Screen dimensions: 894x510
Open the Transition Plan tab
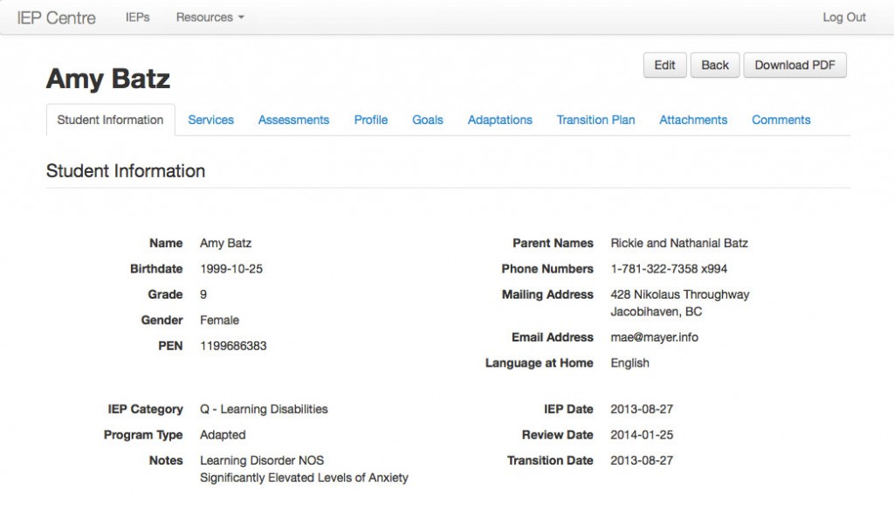[595, 121]
